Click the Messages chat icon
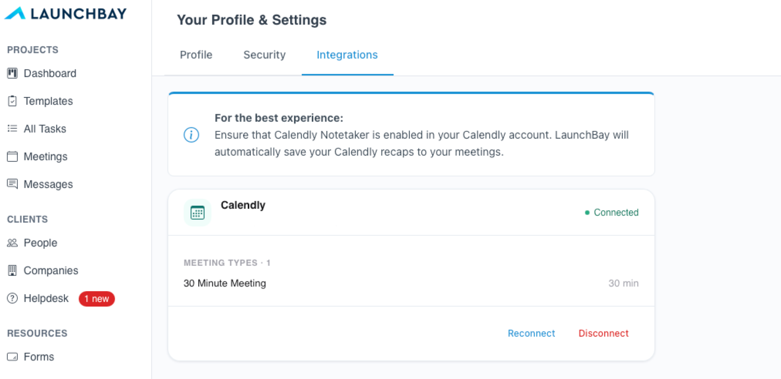The image size is (781, 379). pos(12,184)
